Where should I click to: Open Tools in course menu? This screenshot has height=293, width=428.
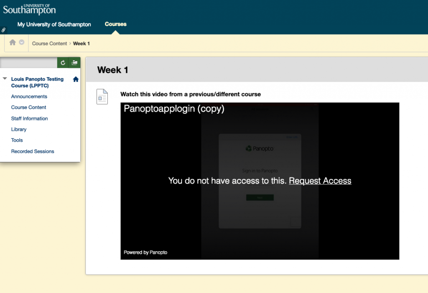point(17,140)
